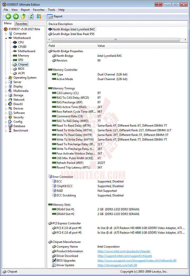Click the ACPI chip icon in tree

tap(15, 73)
